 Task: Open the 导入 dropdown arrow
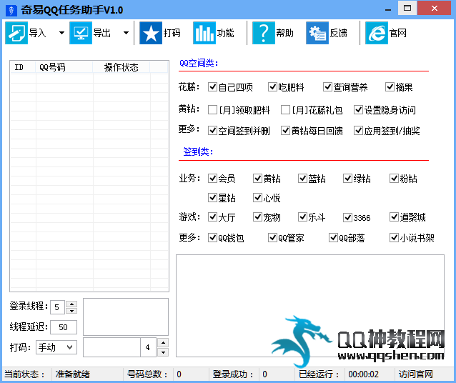(x=61, y=33)
